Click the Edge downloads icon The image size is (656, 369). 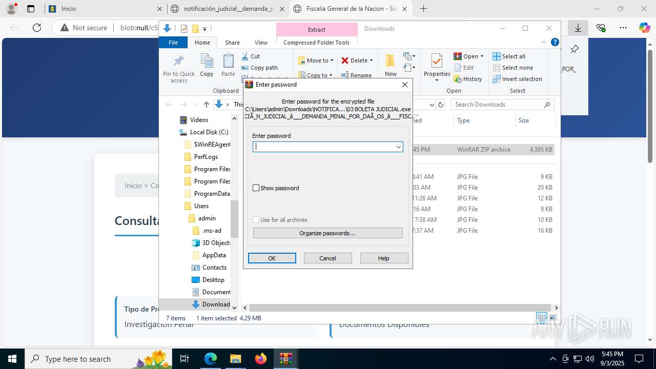coord(578,28)
